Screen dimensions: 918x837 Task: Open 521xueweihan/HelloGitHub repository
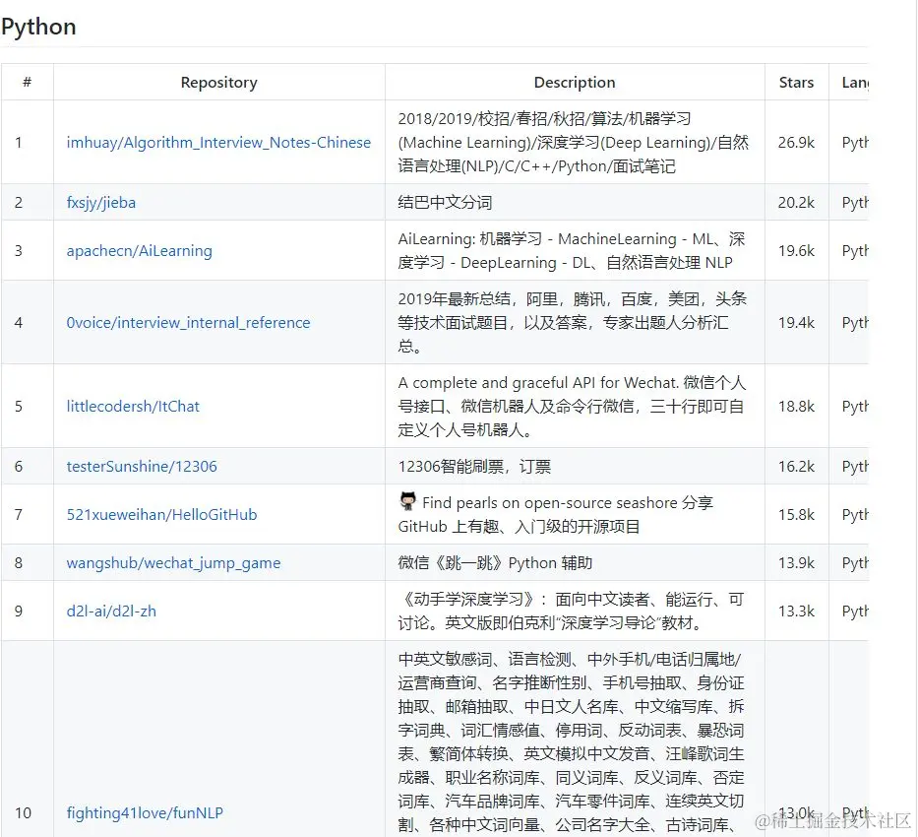[161, 514]
